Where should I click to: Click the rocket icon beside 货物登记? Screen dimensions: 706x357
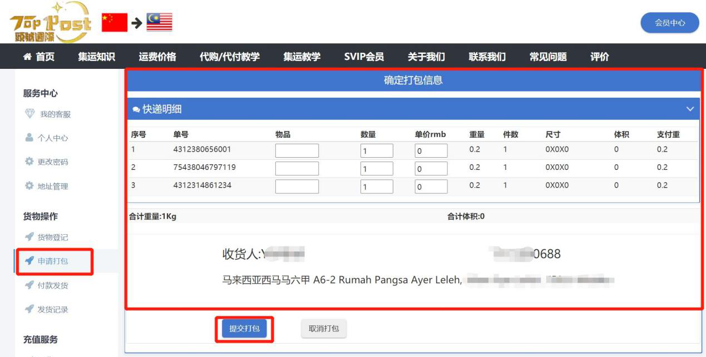[x=30, y=238]
